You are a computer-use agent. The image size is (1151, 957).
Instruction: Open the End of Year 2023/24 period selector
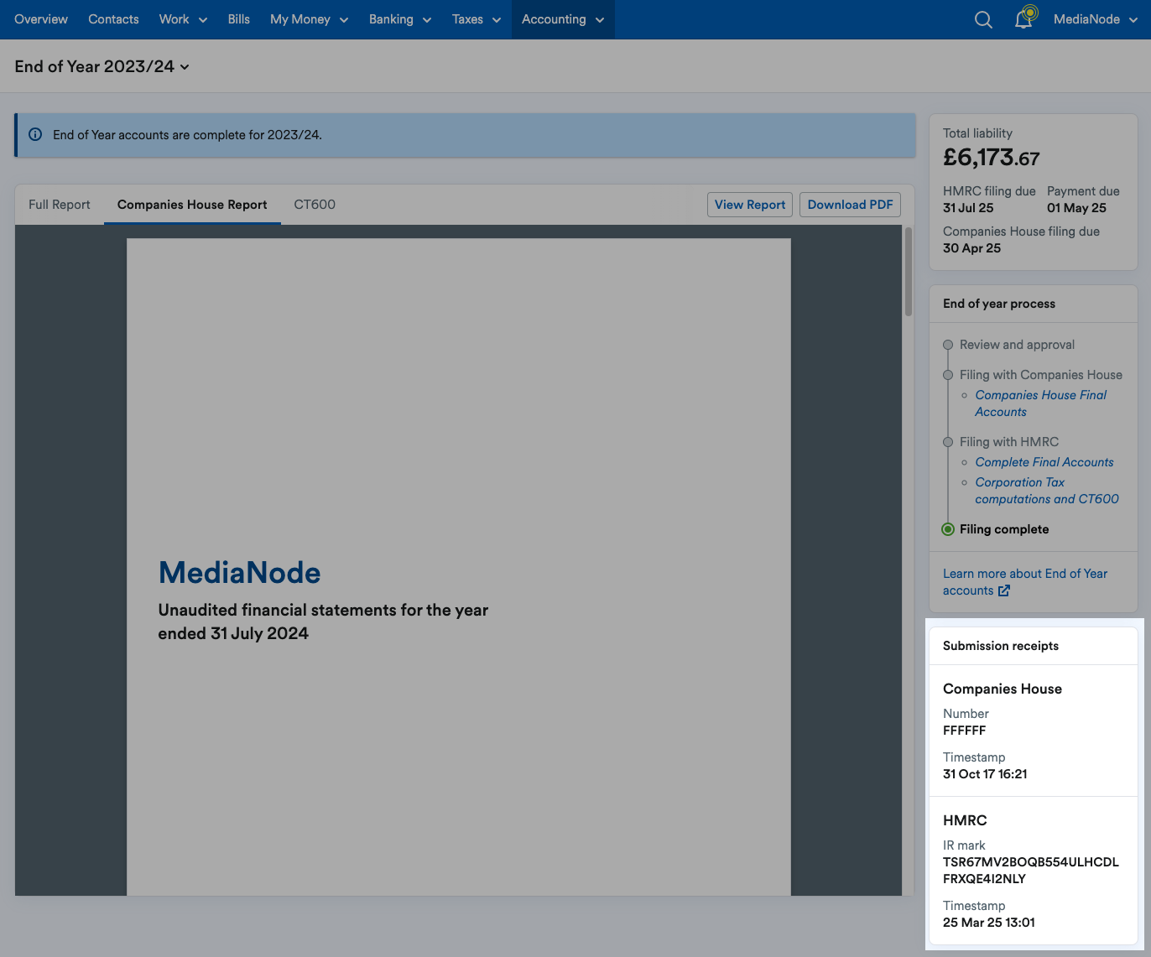click(x=102, y=66)
